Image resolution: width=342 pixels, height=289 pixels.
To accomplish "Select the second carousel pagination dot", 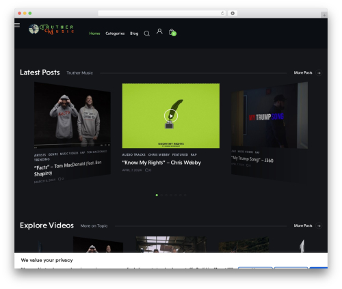I will (161, 195).
